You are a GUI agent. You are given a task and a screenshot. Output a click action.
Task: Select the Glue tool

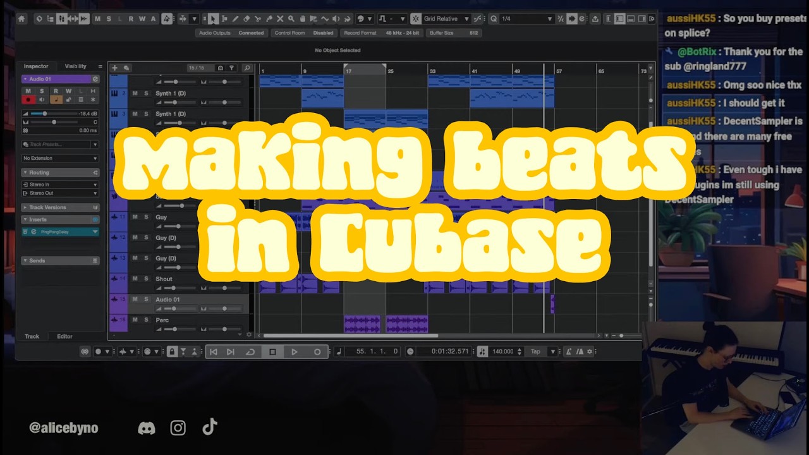click(269, 19)
